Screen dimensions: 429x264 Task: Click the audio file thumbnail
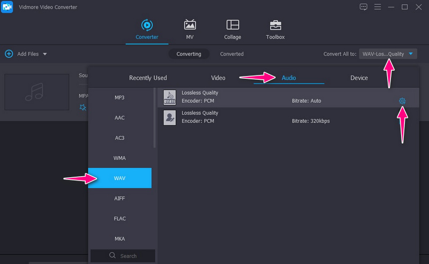37,92
